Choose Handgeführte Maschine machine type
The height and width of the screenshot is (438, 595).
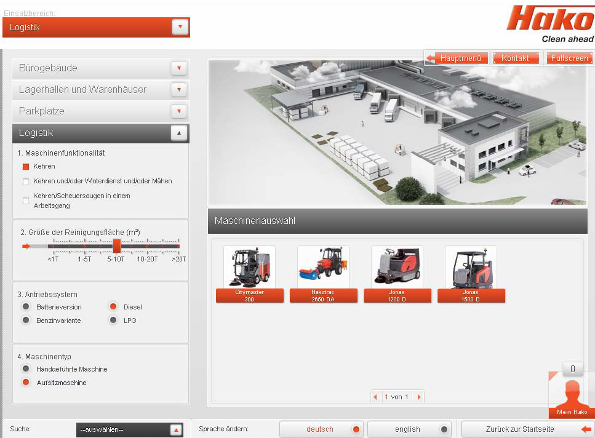pos(26,368)
